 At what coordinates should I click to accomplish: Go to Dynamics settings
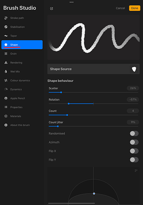click(x=22, y=89)
